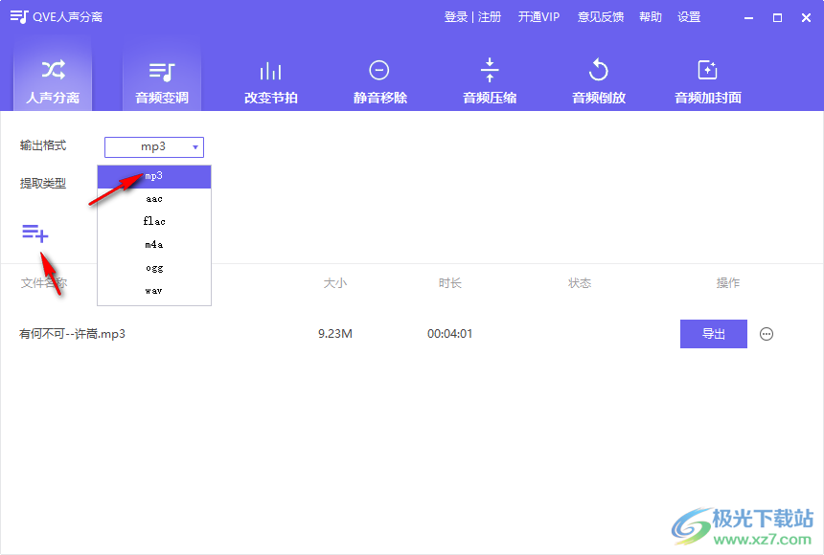Open the 音频加封面 add cover tool
The height and width of the screenshot is (555, 824).
click(707, 79)
